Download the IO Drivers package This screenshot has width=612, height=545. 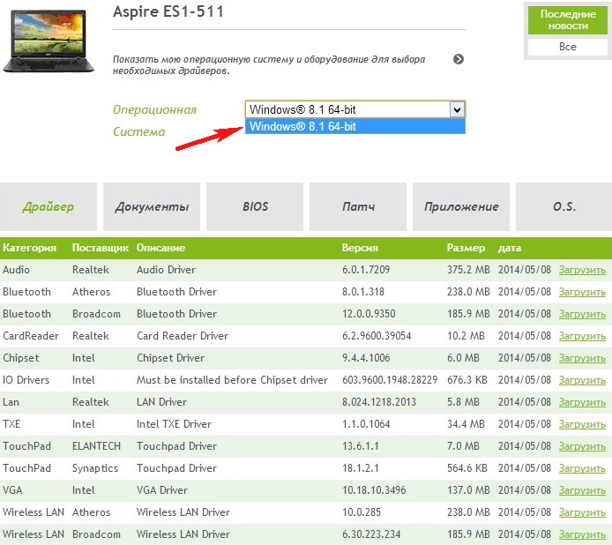[x=582, y=380]
